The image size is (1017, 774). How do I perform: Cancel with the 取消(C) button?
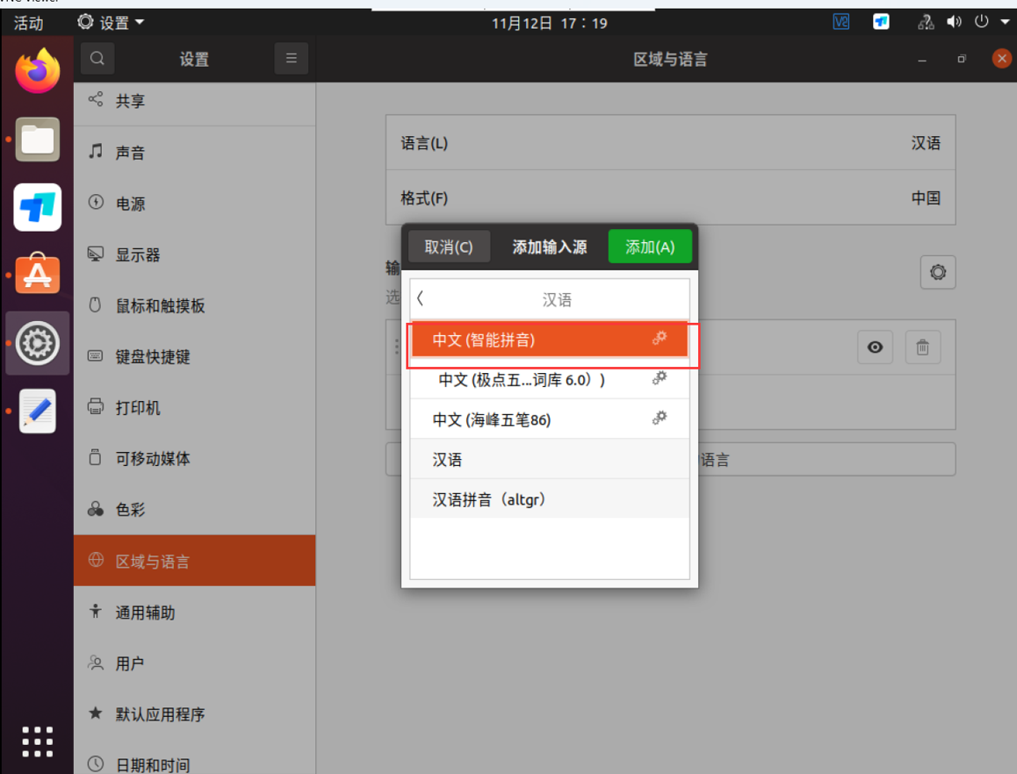click(x=449, y=247)
